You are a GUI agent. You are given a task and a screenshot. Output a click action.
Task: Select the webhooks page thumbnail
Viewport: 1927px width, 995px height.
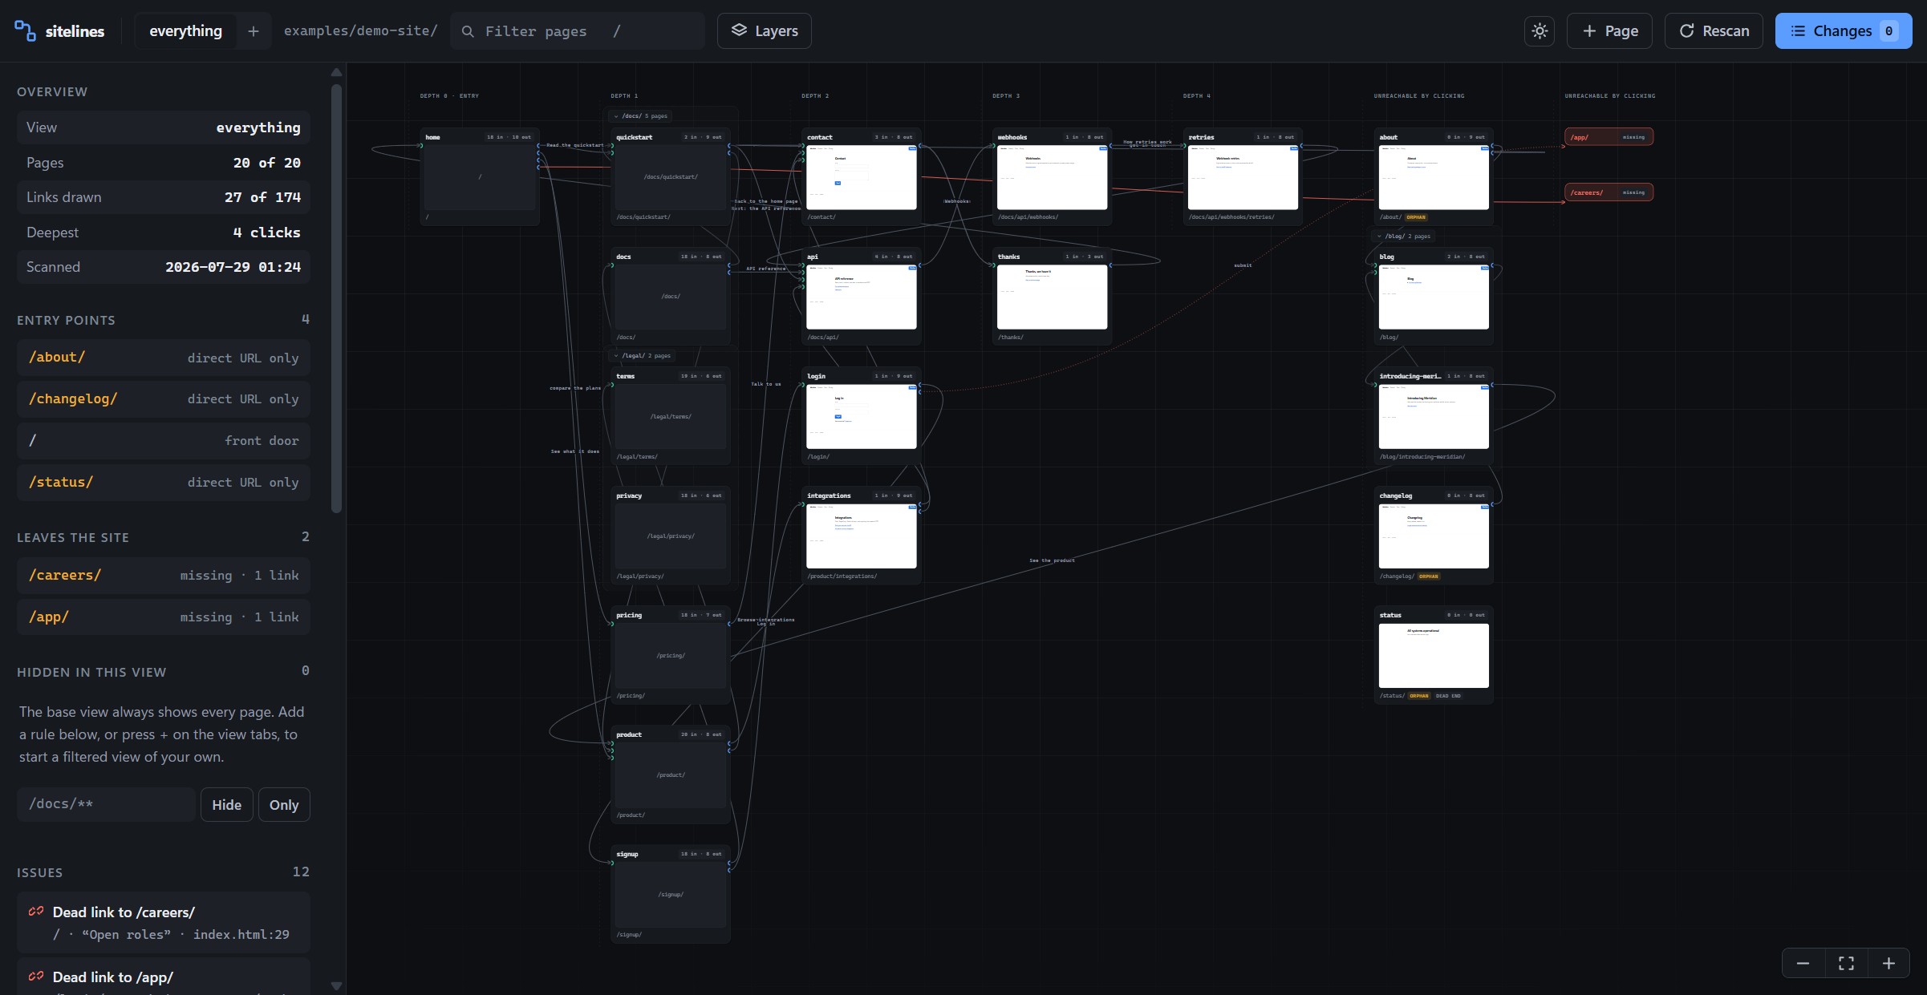coord(1052,177)
